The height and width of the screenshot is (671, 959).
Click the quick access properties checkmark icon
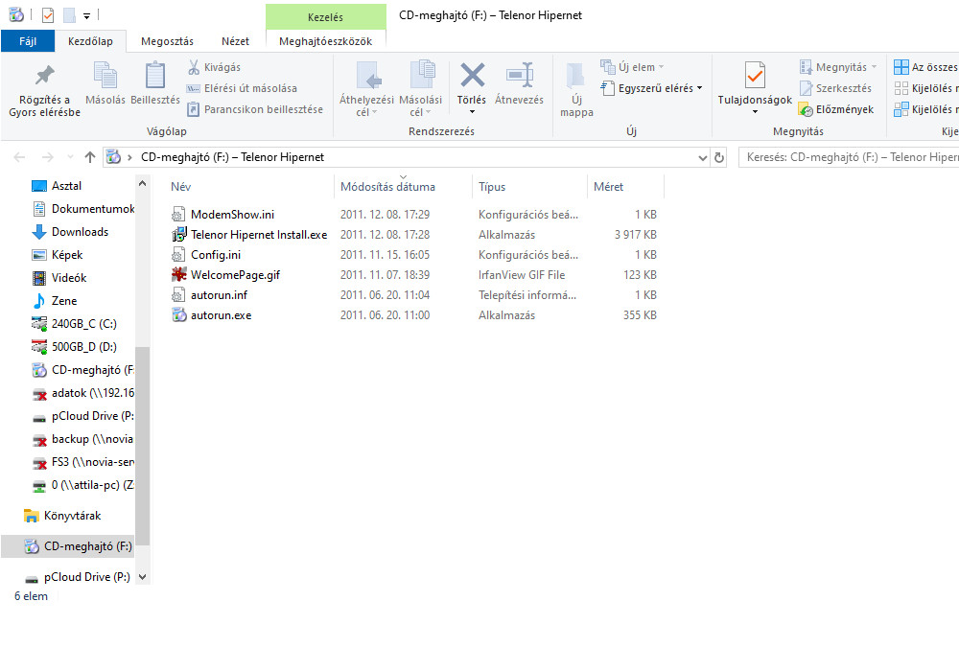pyautogui.click(x=48, y=15)
